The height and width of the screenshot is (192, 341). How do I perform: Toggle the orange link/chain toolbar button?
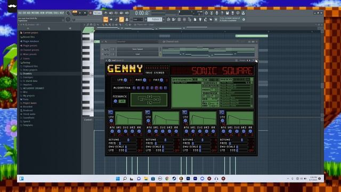(x=121, y=19)
